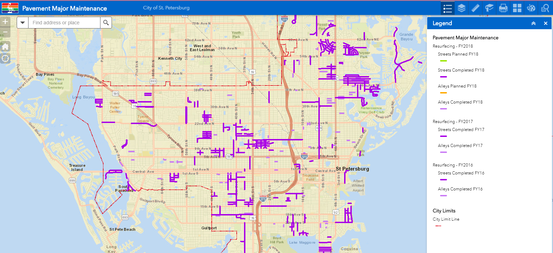Click the Grande Bayou map label

[406, 37]
